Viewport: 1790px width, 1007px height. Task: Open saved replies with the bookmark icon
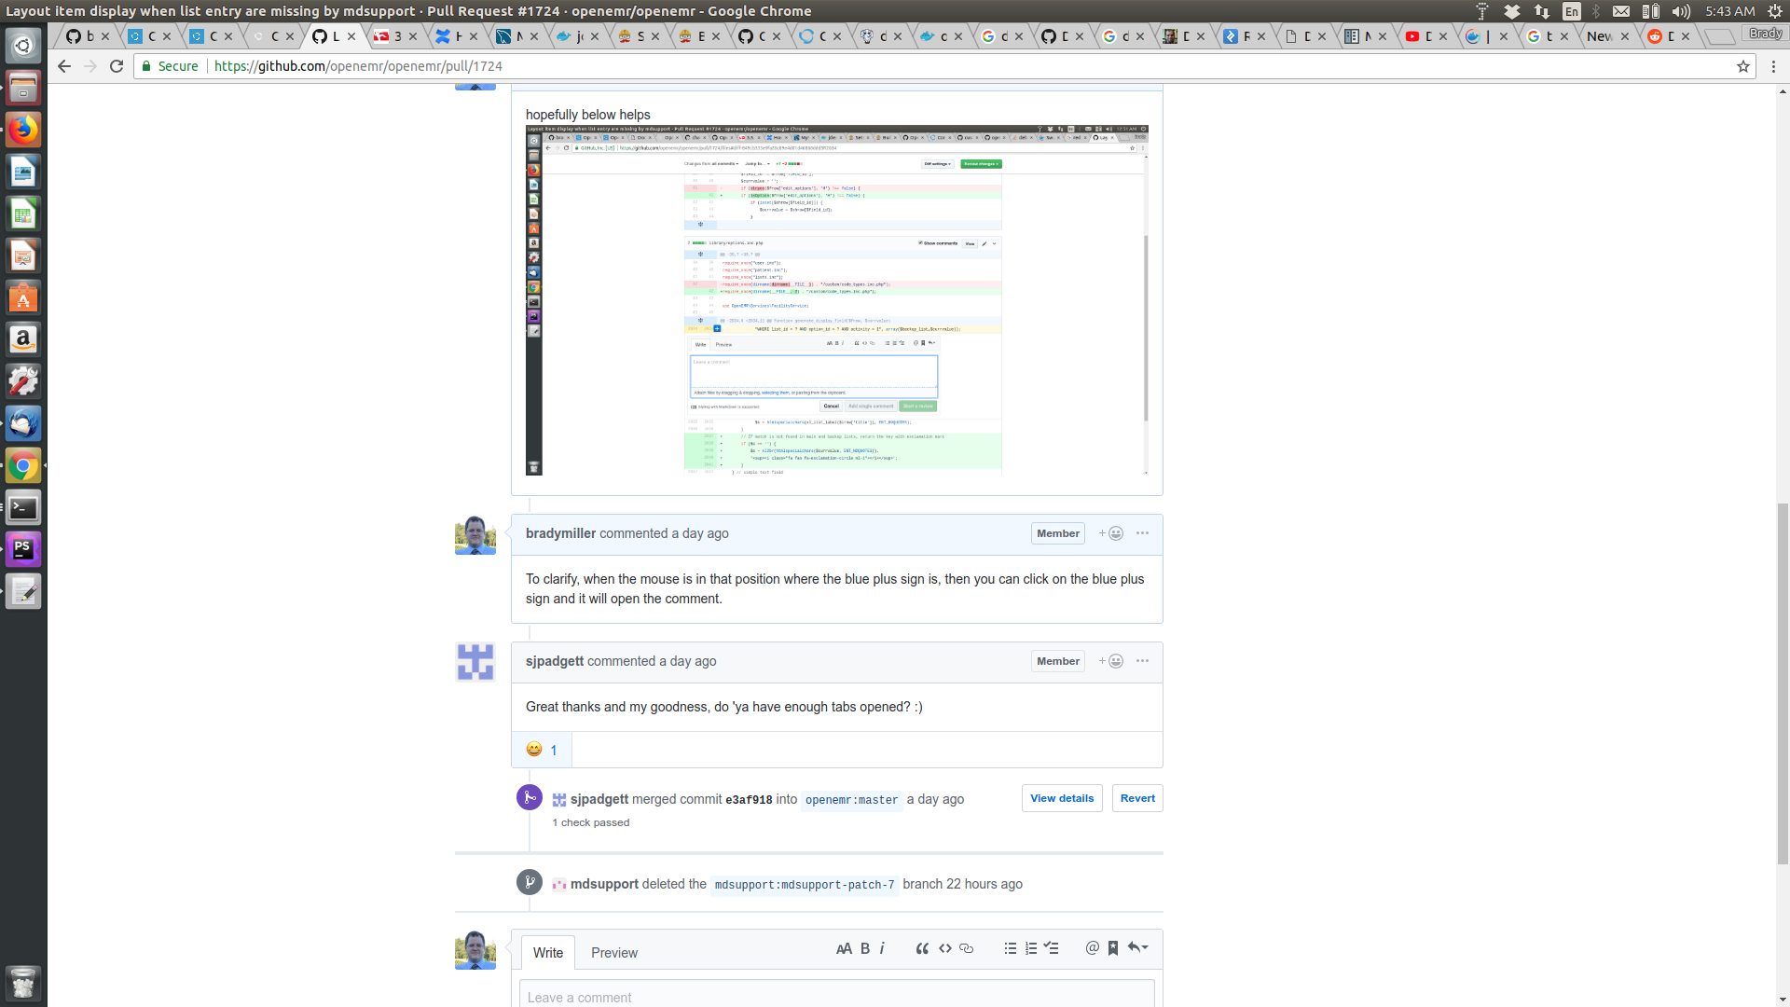(x=1112, y=947)
